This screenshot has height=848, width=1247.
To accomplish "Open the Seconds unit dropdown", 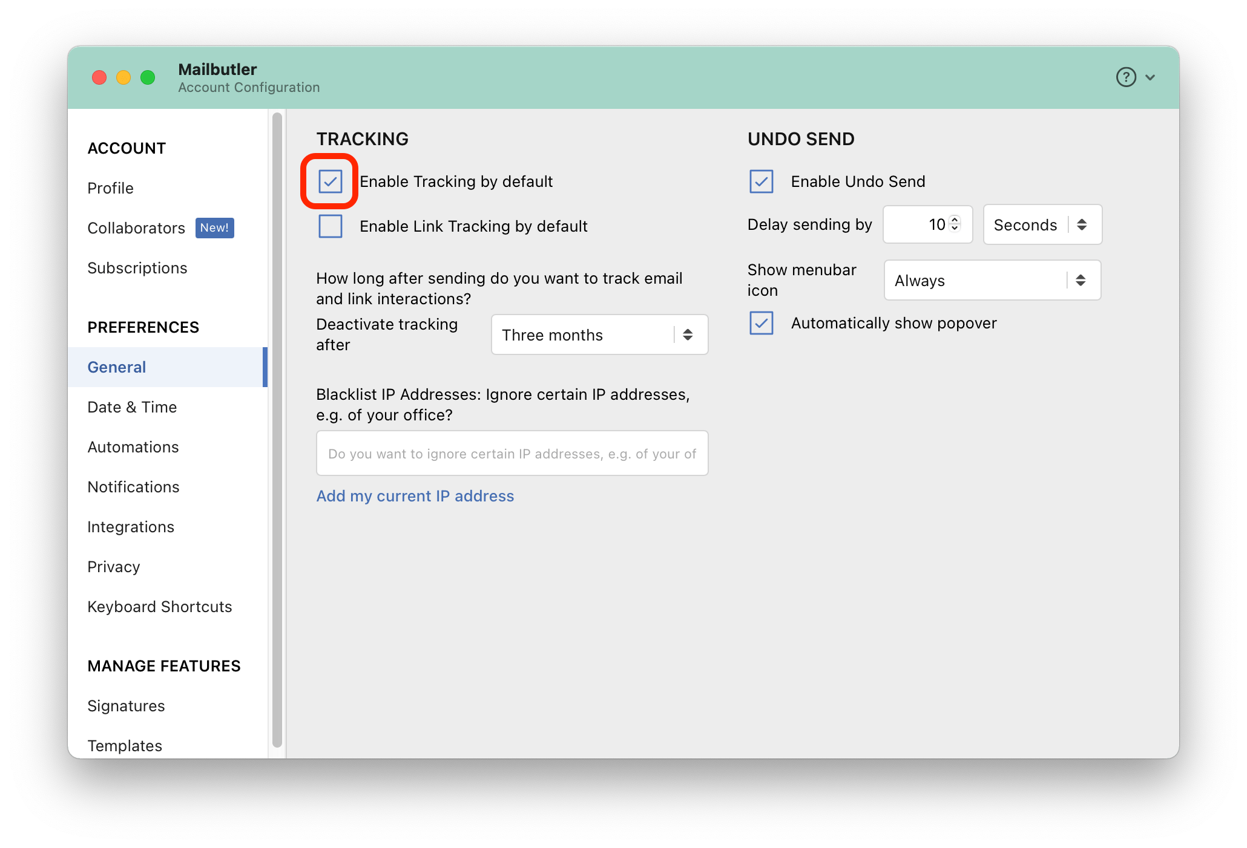I will pos(1042,224).
